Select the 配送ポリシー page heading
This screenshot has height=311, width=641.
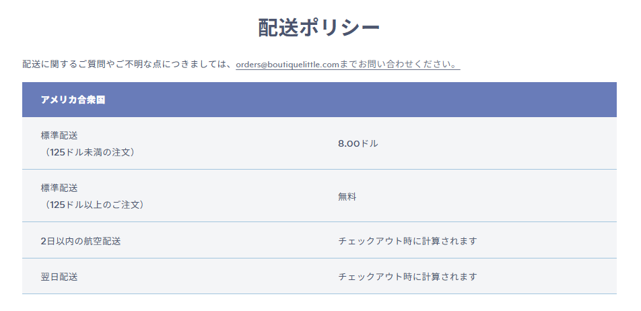tap(319, 28)
